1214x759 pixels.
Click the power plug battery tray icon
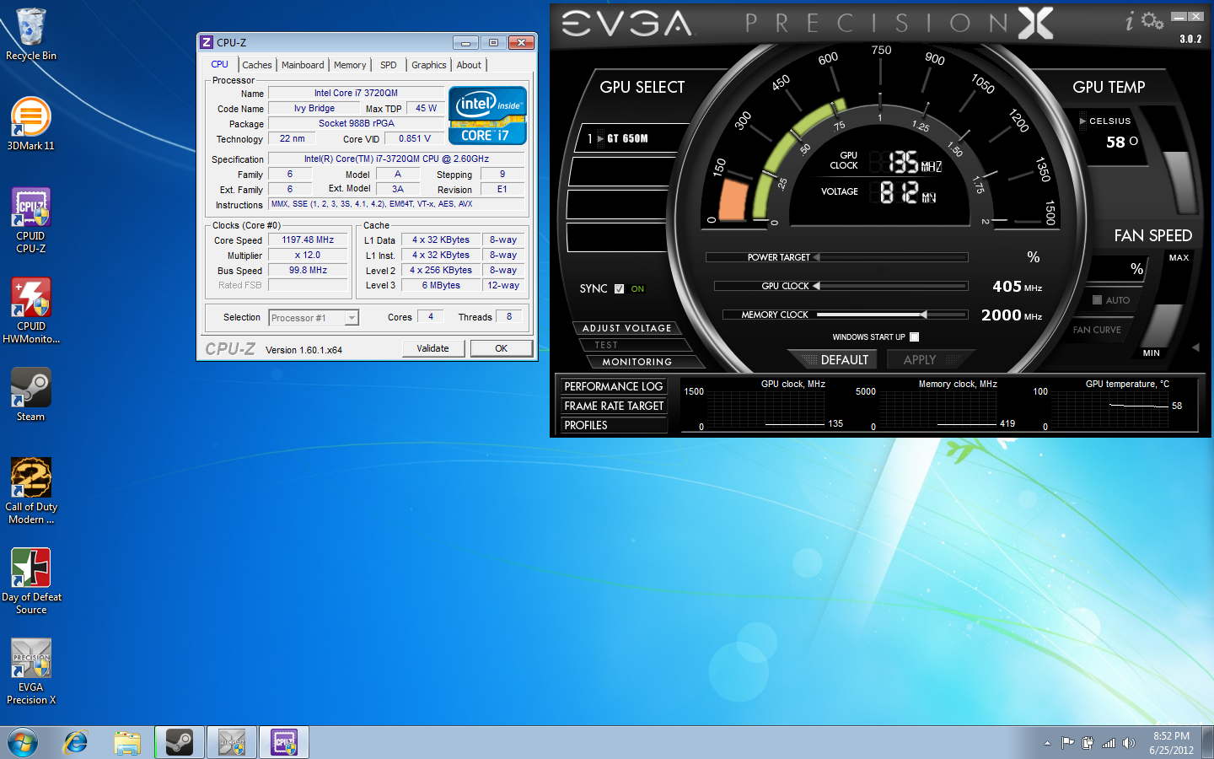(1088, 743)
